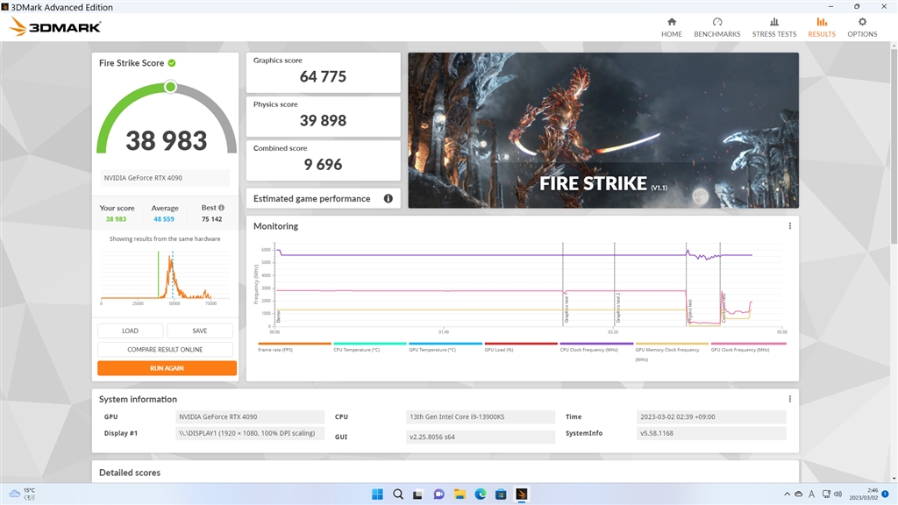Open Estimated game performance info icon
898x505 pixels.
tap(388, 199)
